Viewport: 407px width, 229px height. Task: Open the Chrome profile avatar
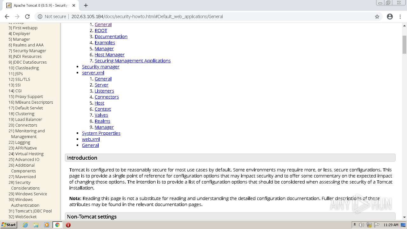tap(390, 17)
